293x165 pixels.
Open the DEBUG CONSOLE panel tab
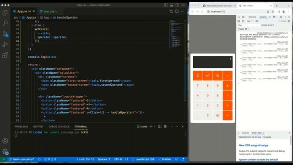coord(59,126)
